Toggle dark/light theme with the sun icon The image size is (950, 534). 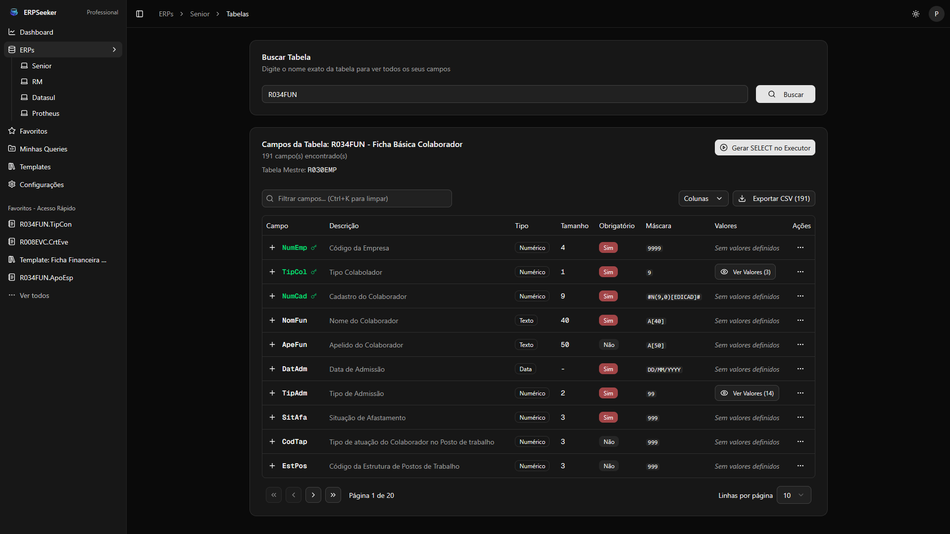[915, 14]
